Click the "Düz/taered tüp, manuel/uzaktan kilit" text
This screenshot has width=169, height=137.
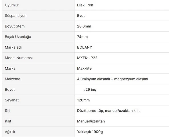[108, 111]
